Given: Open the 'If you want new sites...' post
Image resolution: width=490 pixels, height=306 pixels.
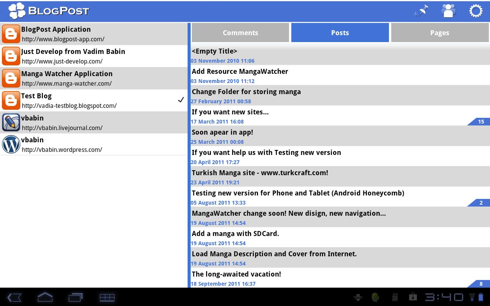Looking at the screenshot, I should [340, 116].
